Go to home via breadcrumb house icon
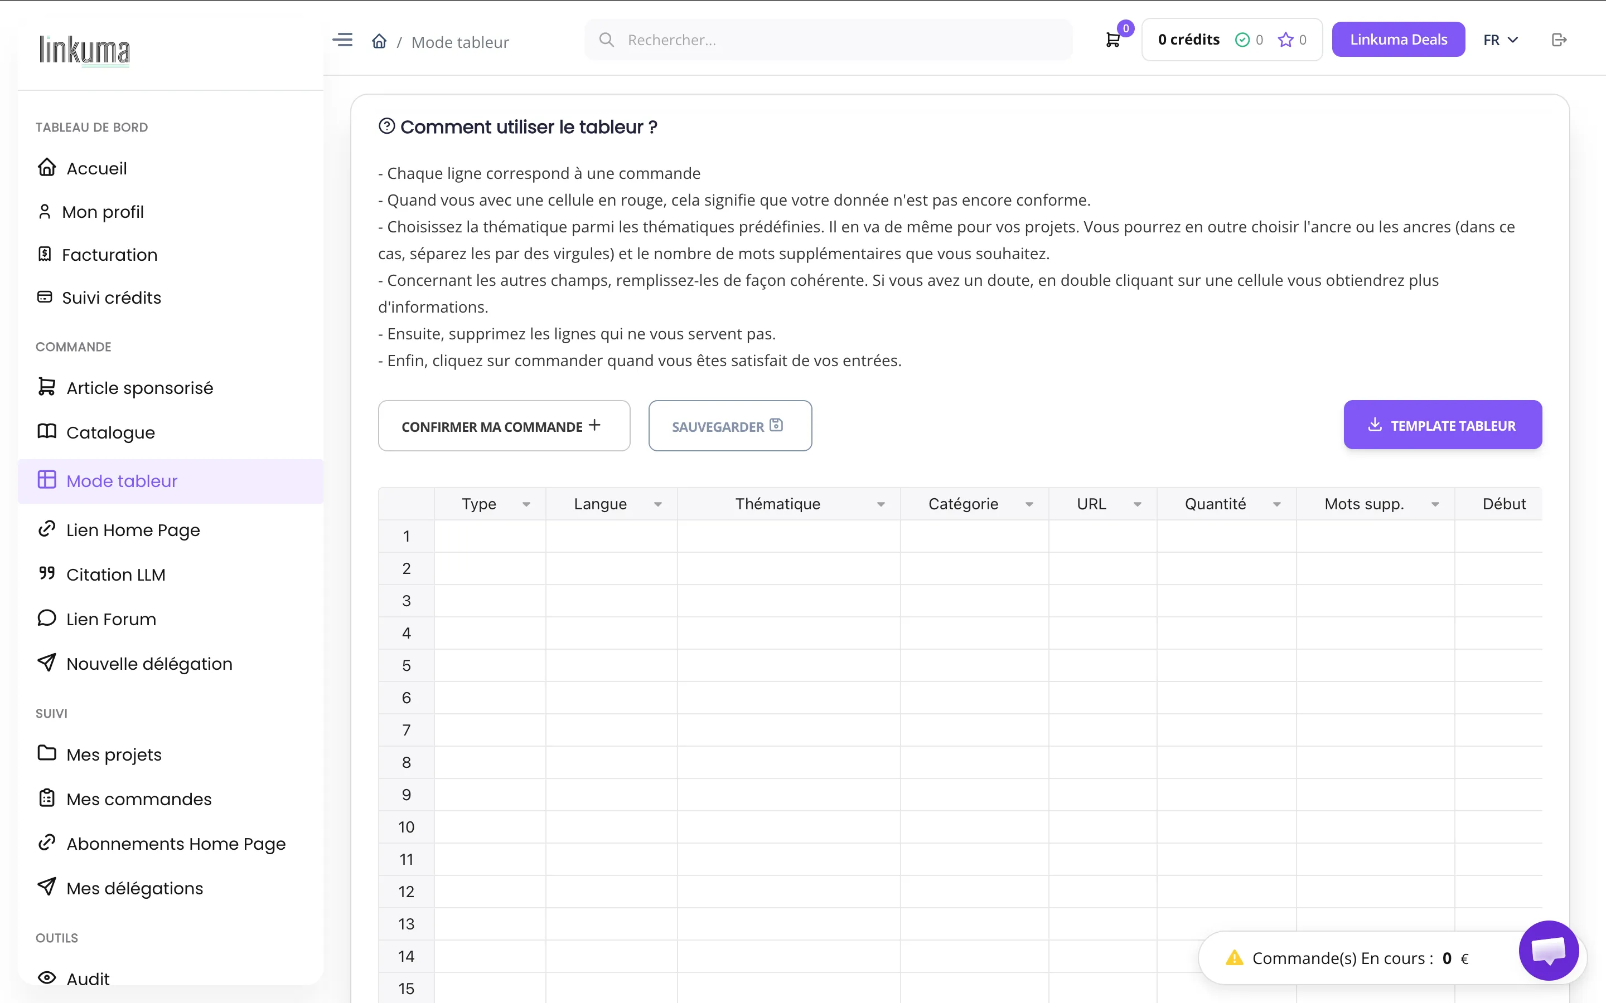This screenshot has height=1003, width=1606. pyautogui.click(x=379, y=41)
